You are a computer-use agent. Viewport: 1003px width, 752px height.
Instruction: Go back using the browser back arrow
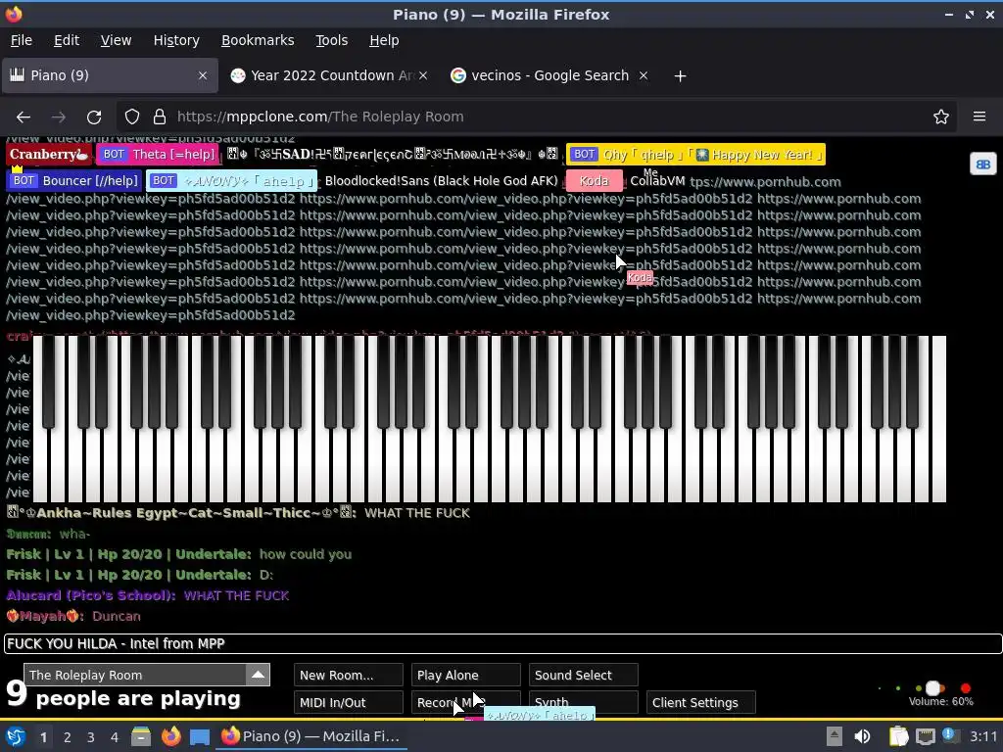pos(24,117)
